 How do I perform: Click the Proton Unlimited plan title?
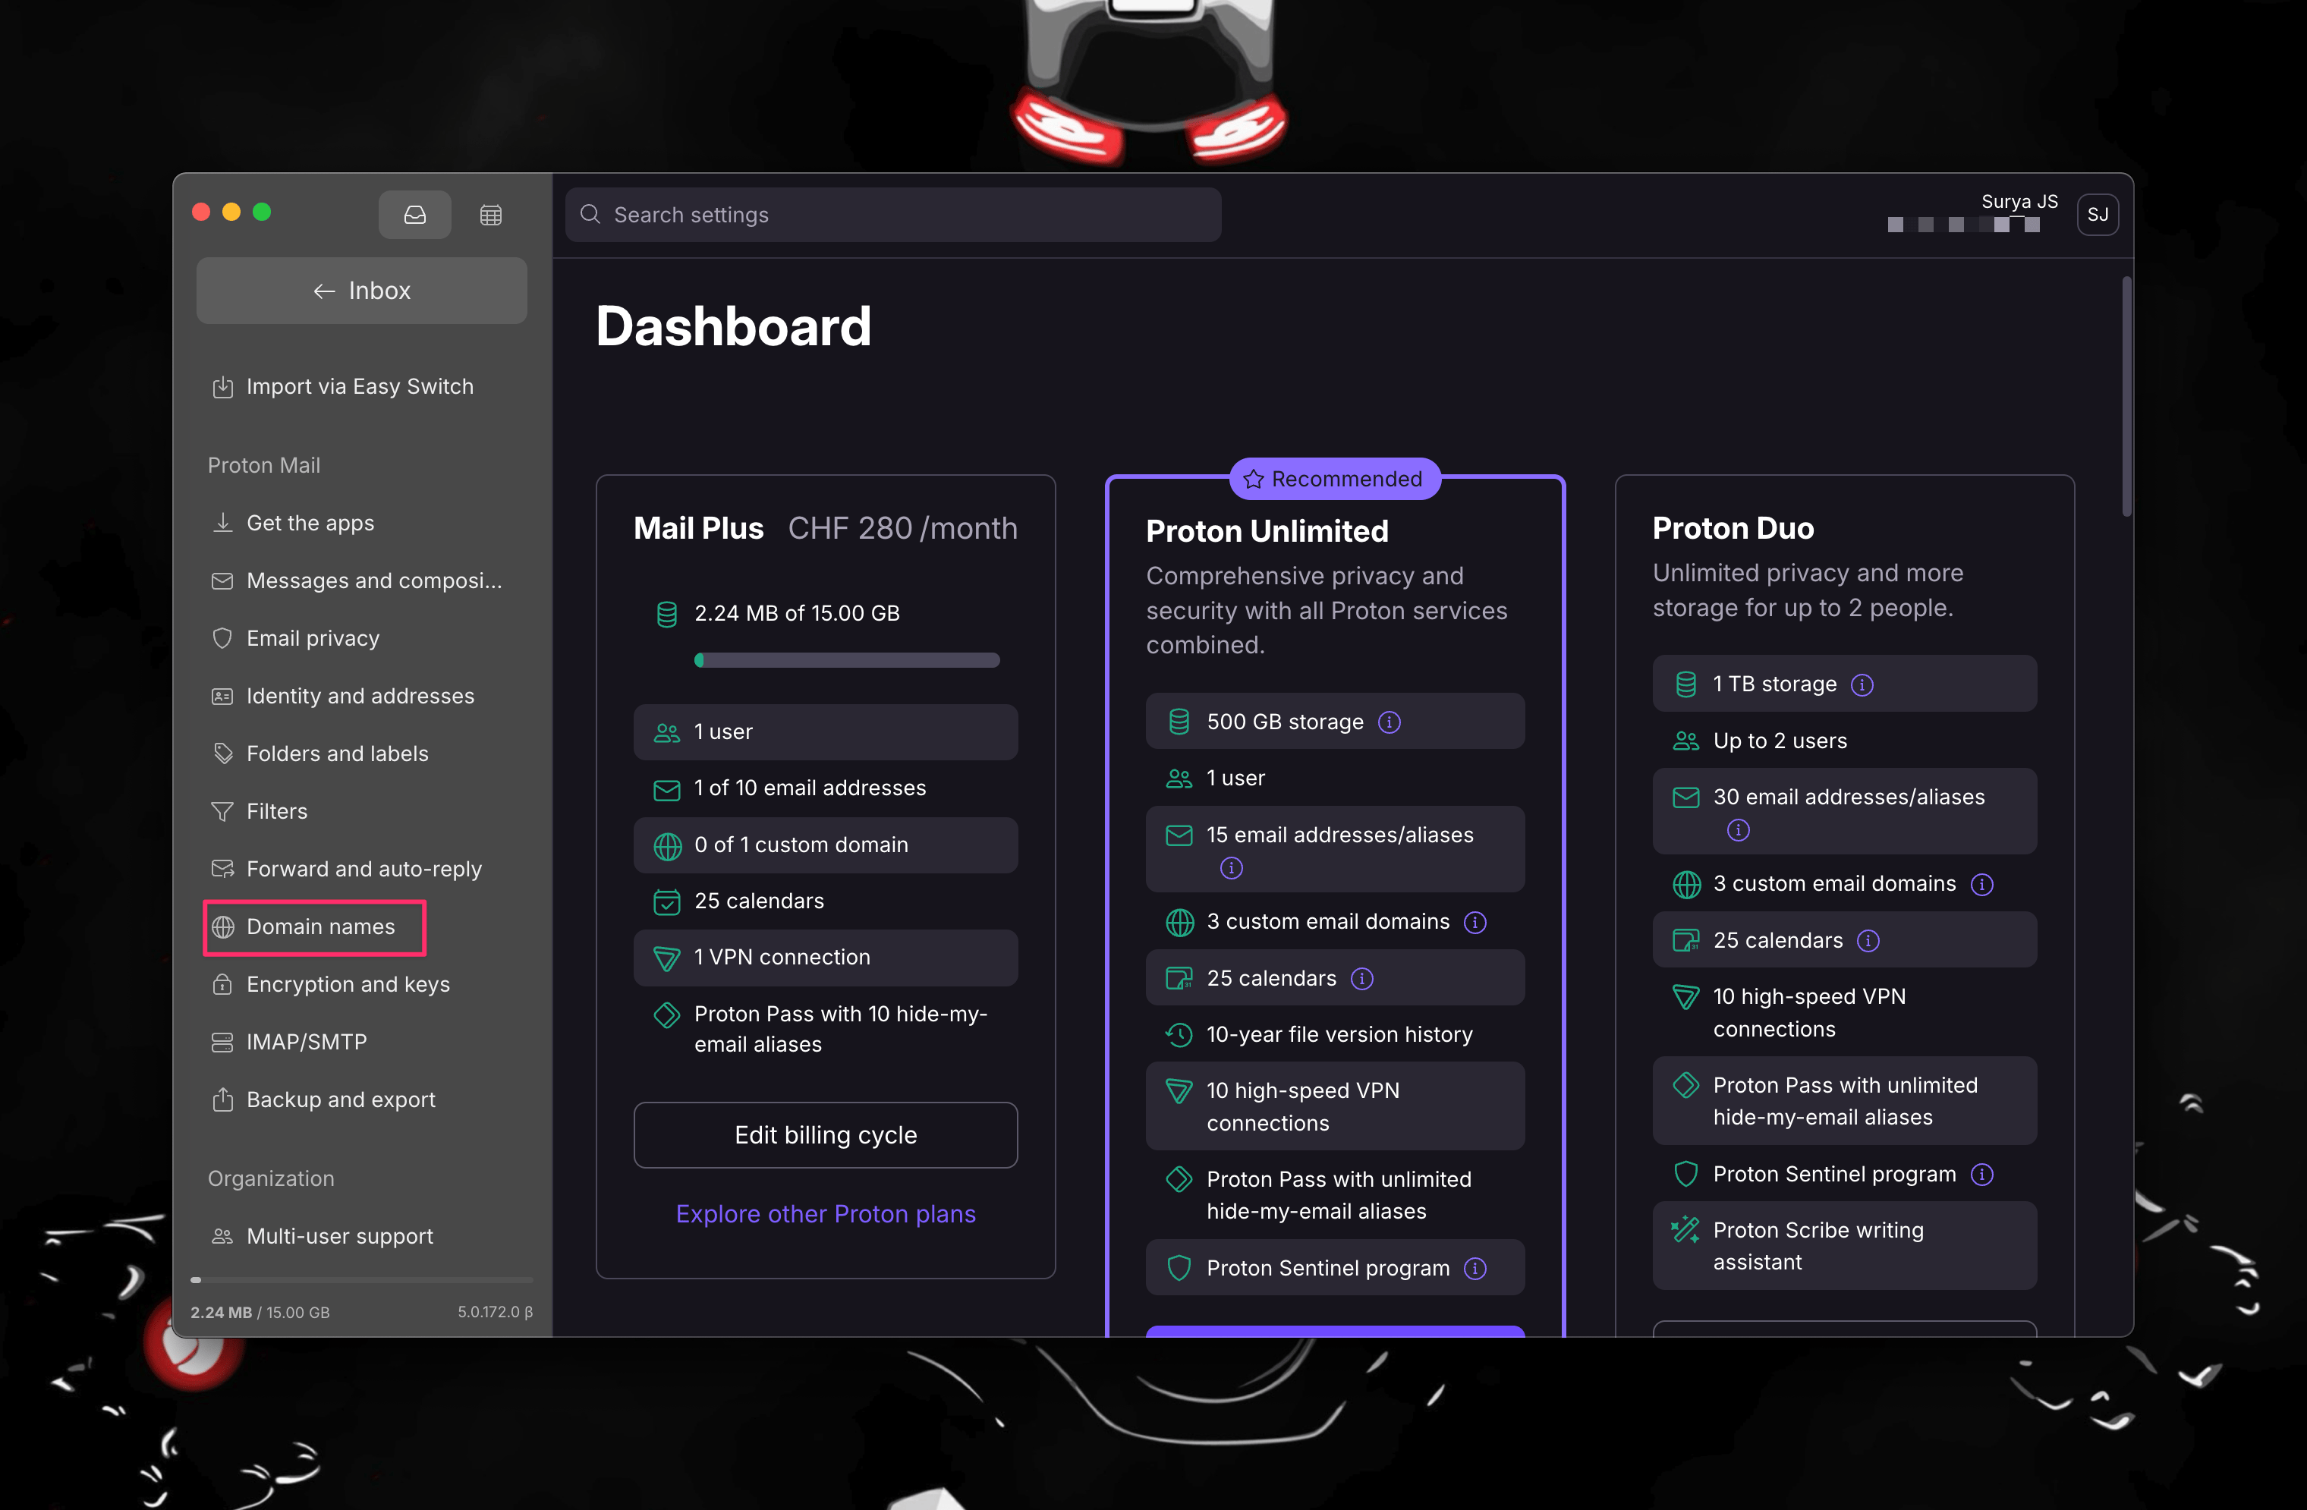[1267, 531]
